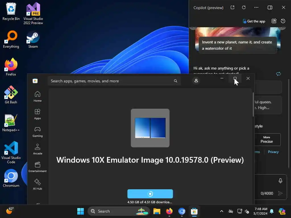
Task: Select Notepad++ desktop shortcut
Action: pyautogui.click(x=11, y=123)
